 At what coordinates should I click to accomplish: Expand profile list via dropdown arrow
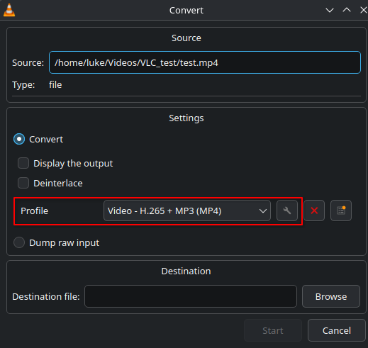coord(262,211)
